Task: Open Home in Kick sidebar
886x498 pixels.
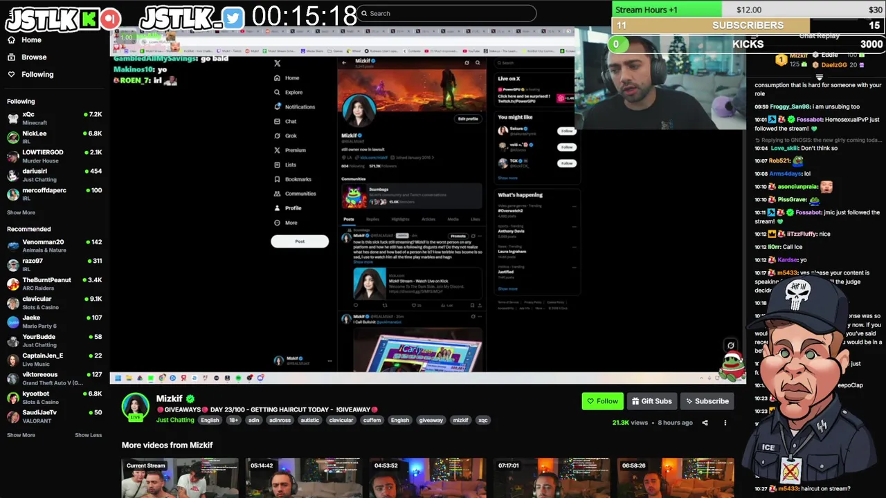Action: (25, 40)
